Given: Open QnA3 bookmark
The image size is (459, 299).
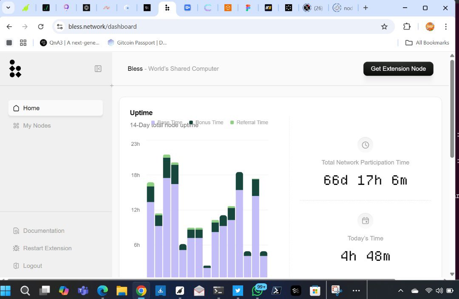Looking at the screenshot, I should coord(70,43).
